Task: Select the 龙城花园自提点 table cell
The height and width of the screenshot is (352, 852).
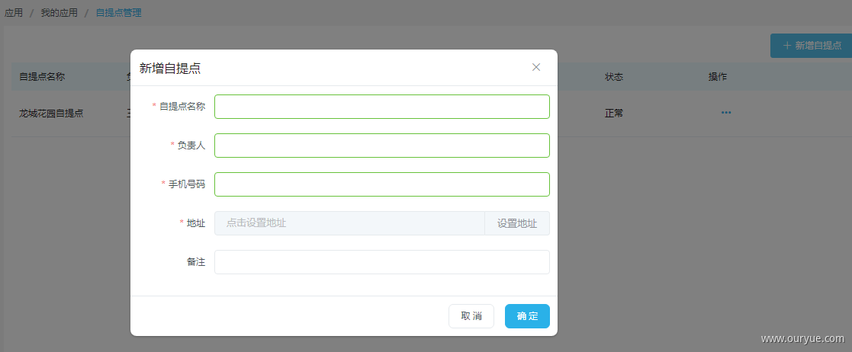Action: [51, 114]
